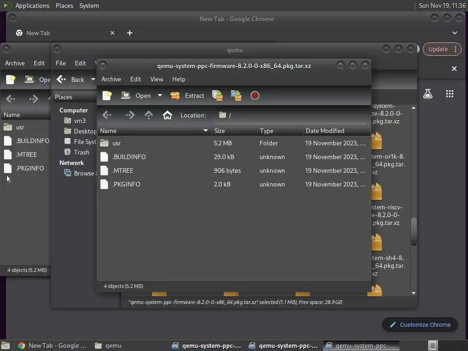Select .PKGINFO file in front archive
Image resolution: width=468 pixels, height=351 pixels.
[x=126, y=185]
